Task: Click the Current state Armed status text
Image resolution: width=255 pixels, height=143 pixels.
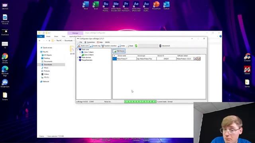Action: tap(165, 102)
